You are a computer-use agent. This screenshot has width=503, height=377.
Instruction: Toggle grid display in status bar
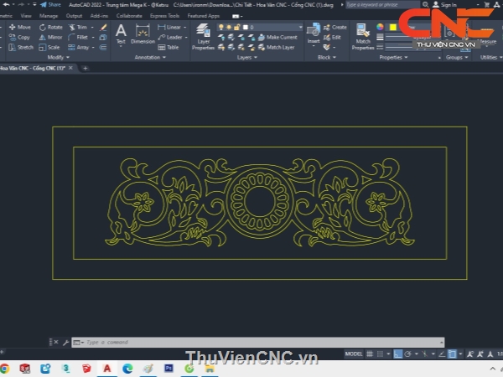pyautogui.click(x=369, y=354)
